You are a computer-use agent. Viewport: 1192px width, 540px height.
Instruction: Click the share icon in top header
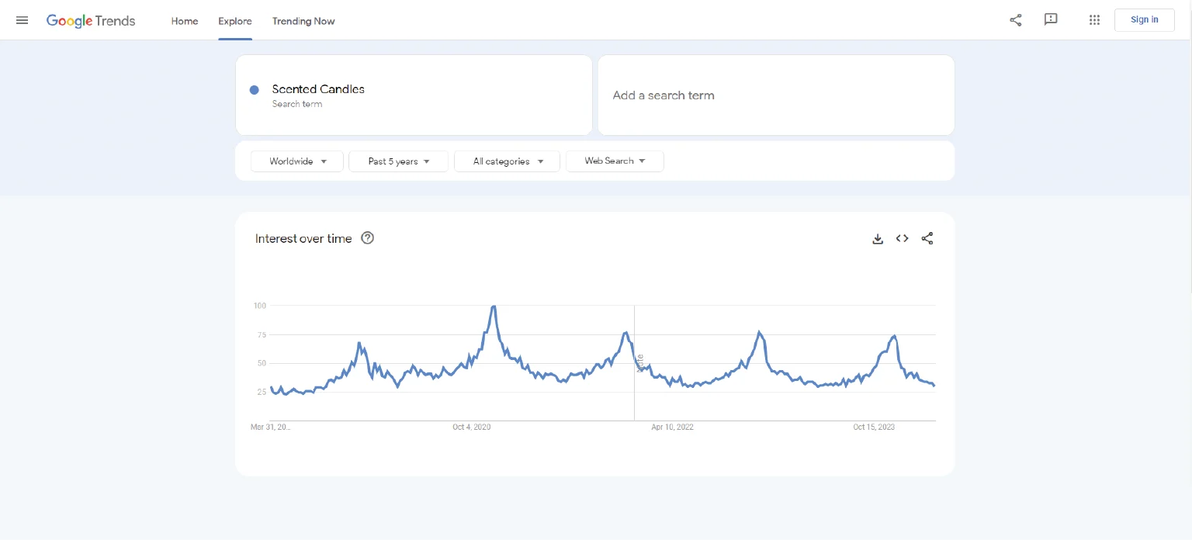pyautogui.click(x=1015, y=20)
